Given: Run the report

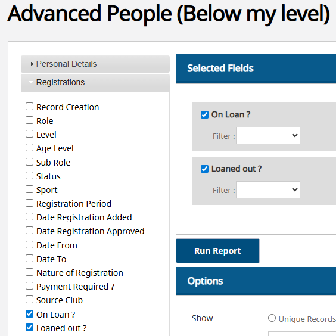Looking at the screenshot, I should click(217, 251).
